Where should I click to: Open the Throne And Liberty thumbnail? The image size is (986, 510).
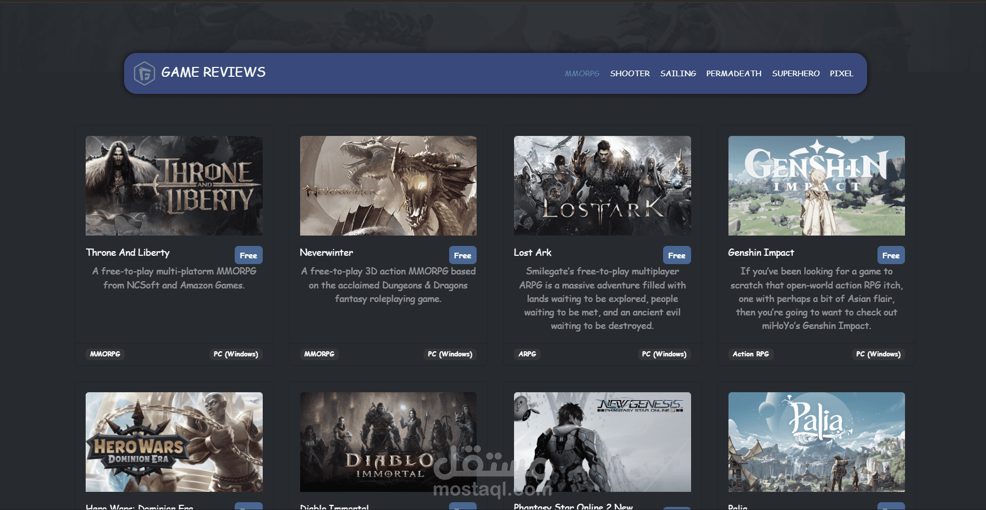point(174,186)
